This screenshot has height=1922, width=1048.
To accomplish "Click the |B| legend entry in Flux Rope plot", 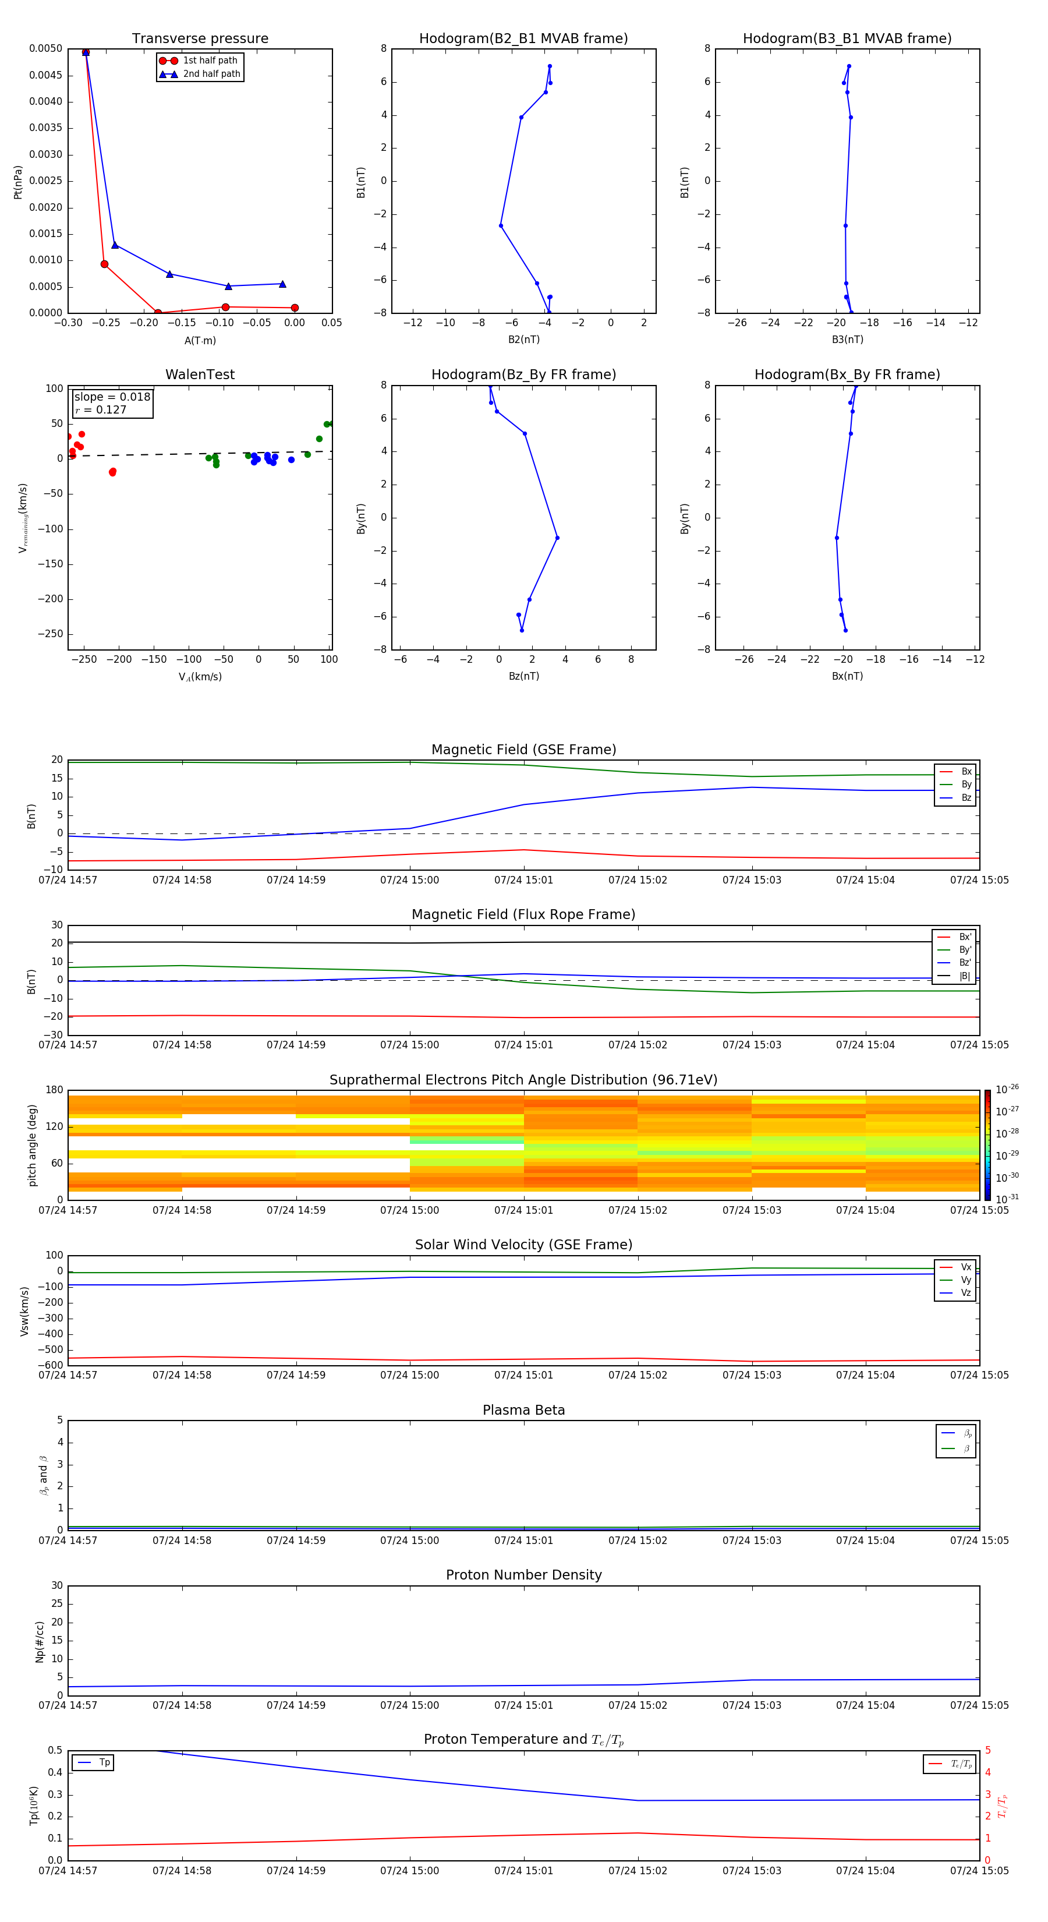I will (954, 976).
